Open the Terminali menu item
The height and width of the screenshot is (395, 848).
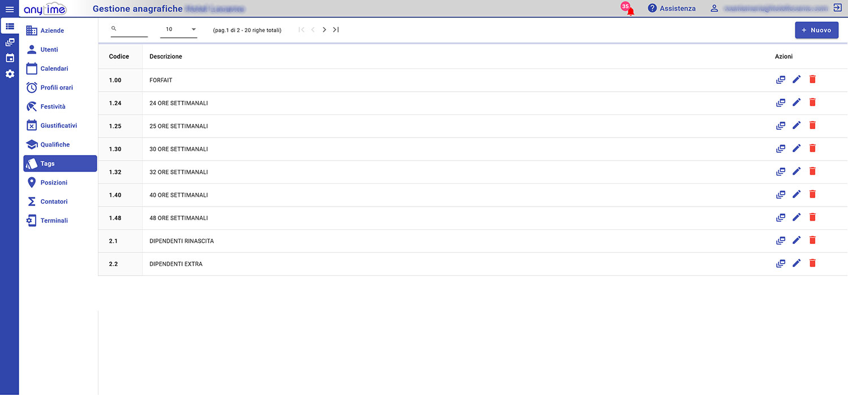pyautogui.click(x=54, y=221)
